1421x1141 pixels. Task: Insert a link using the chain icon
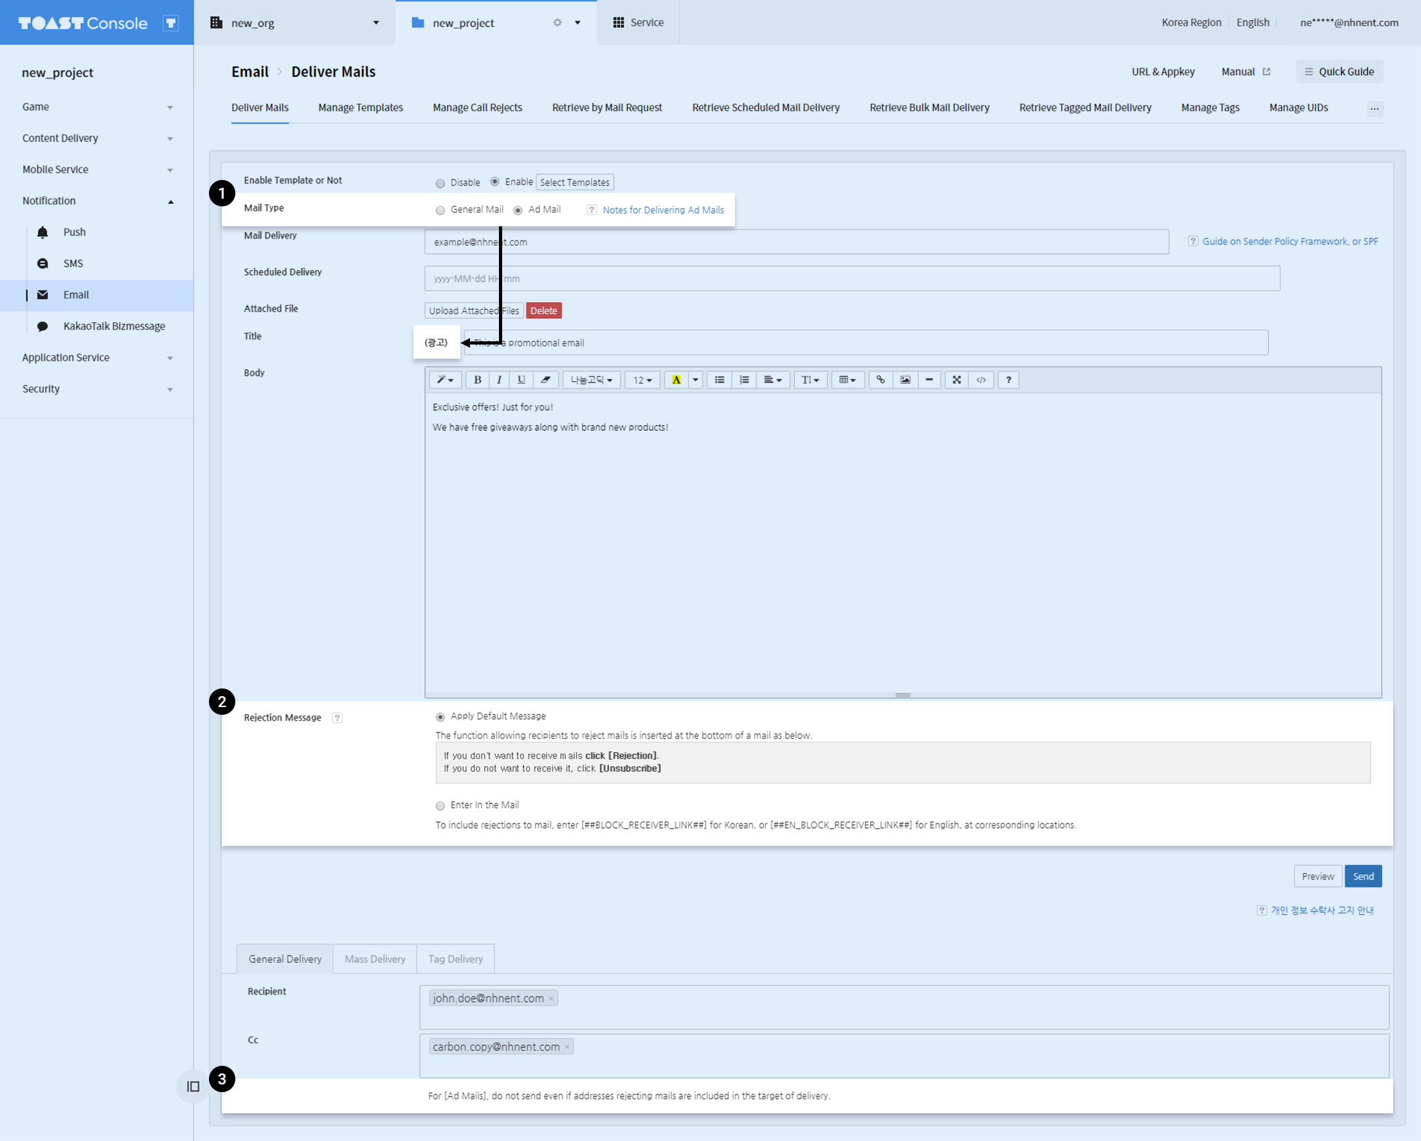point(880,380)
